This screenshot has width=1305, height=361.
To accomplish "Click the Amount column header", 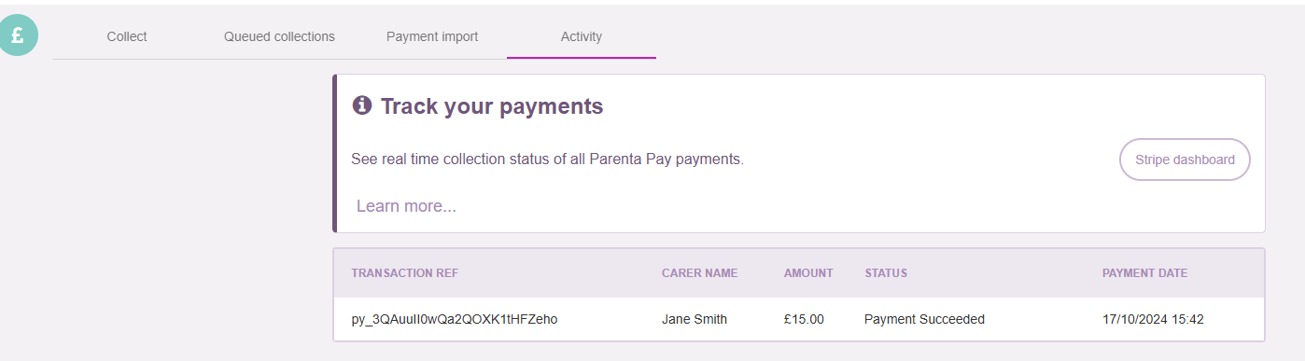I will [x=808, y=273].
